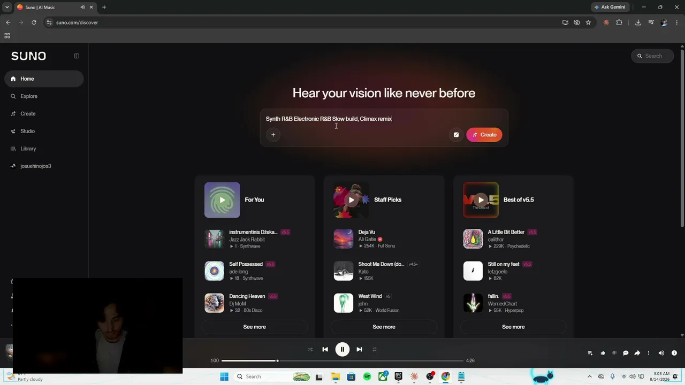This screenshot has height=385, width=685.
Task: Mute the Suno tab audio
Action: tap(82, 7)
